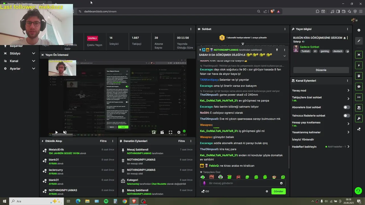Open Brave Leo AI sparkle icon
This screenshot has height=205, width=365.
coord(349,11)
